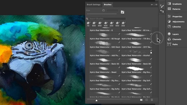The height and width of the screenshot is (105, 187).
Task: Choose Kyle's Real Watercolor - Basic 50 brush
Action: tap(105, 62)
